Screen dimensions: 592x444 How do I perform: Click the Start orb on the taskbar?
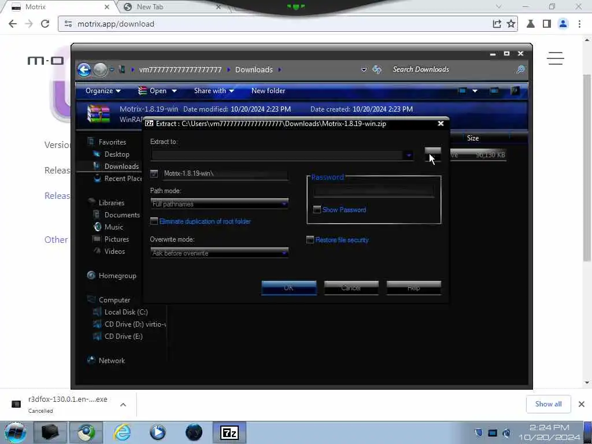pyautogui.click(x=15, y=432)
